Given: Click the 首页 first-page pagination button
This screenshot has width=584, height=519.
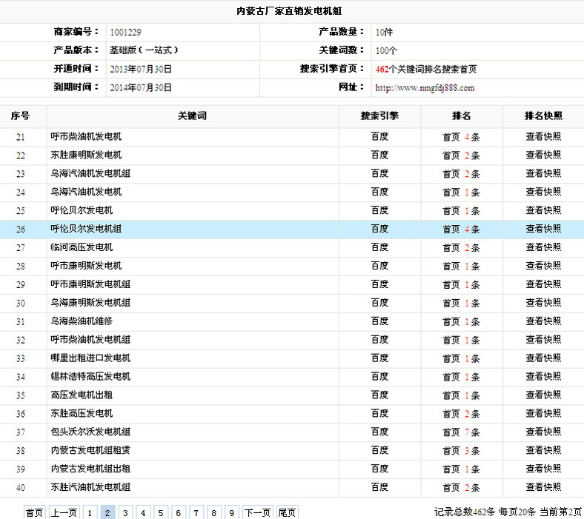Looking at the screenshot, I should [x=34, y=512].
